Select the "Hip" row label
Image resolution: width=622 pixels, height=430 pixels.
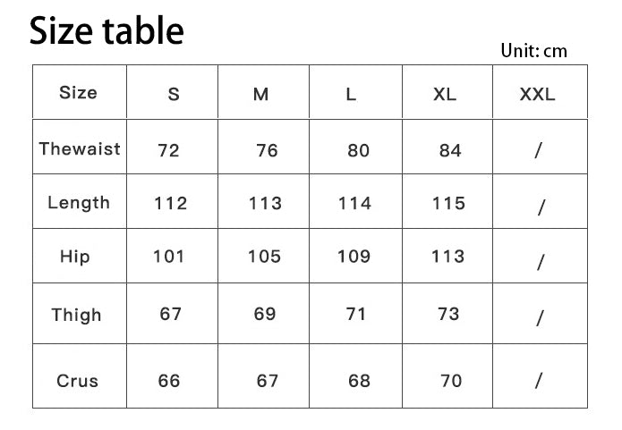[x=75, y=257]
